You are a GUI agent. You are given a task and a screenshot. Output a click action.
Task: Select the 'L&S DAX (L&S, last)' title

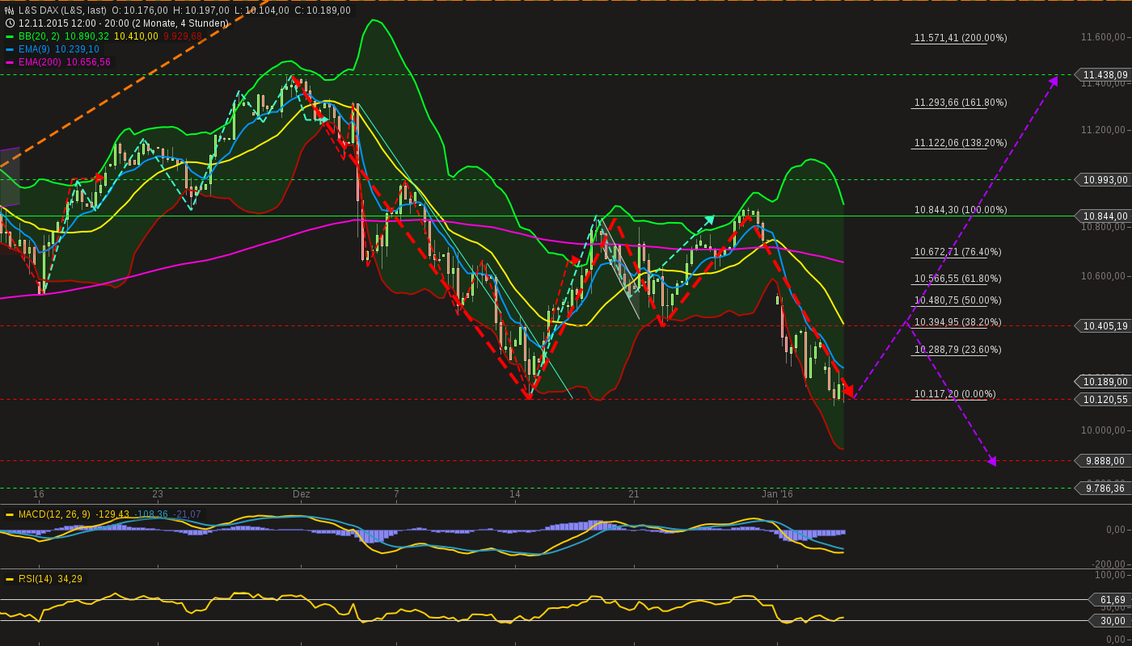pyautogui.click(x=62, y=10)
